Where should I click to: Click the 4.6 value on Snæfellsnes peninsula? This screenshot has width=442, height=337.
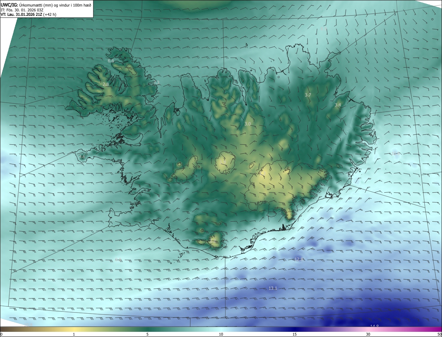[82, 157]
